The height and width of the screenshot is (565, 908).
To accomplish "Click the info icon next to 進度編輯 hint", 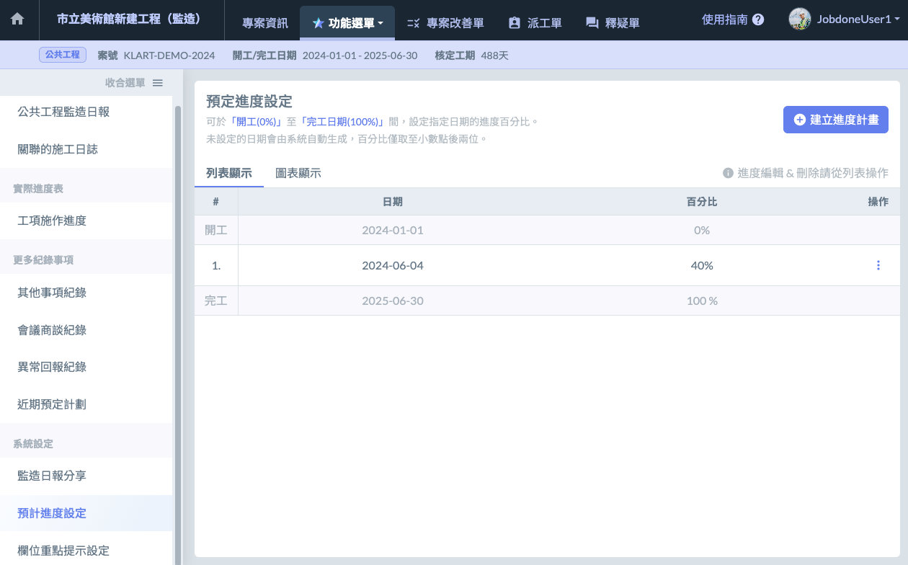I will click(x=728, y=173).
